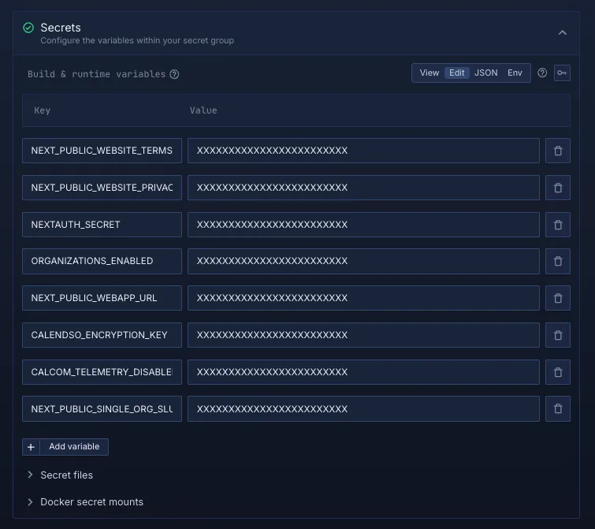Viewport: 595px width, 529px height.
Task: Switch to the View tab
Action: (430, 73)
